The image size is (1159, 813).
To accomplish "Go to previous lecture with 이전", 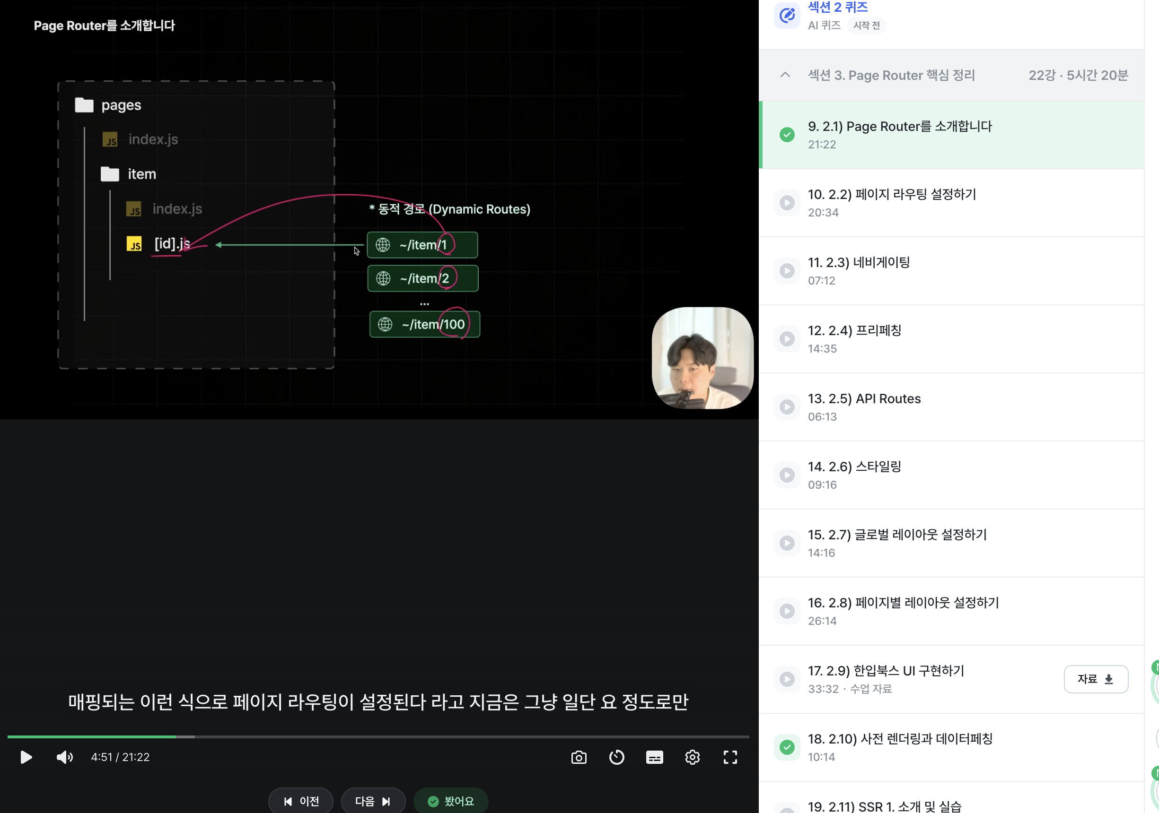I will pyautogui.click(x=301, y=801).
